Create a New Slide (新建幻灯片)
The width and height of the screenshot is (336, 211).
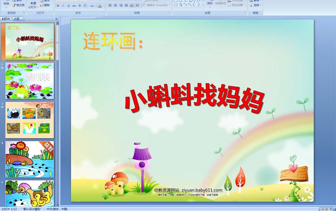pos(33,5)
